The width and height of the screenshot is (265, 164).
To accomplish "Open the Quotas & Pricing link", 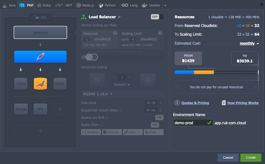I will [195, 103].
